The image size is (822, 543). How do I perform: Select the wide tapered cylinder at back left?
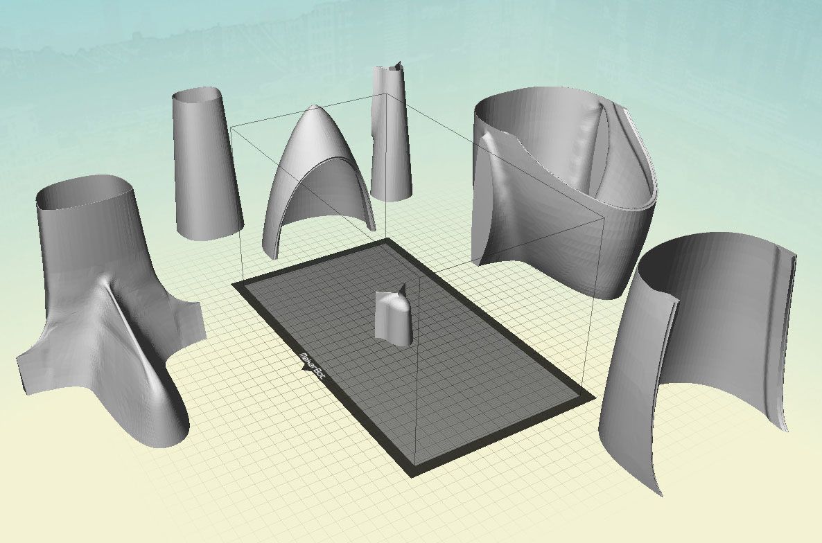coord(204,166)
